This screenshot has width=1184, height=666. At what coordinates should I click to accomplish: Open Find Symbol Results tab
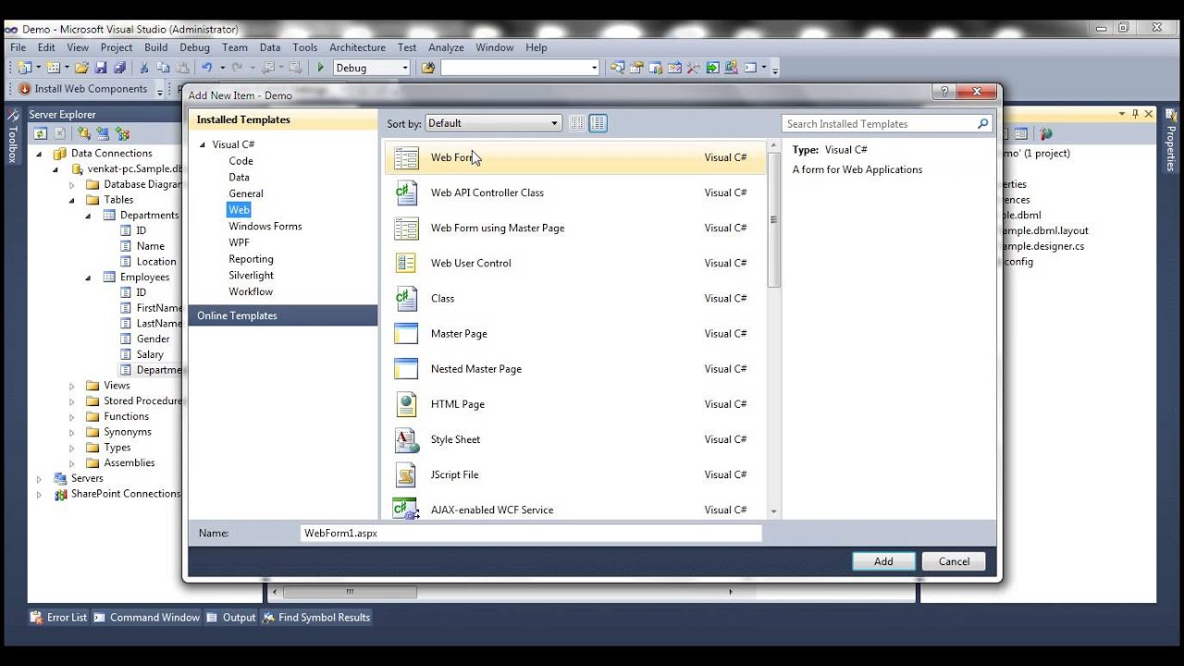coord(316,617)
